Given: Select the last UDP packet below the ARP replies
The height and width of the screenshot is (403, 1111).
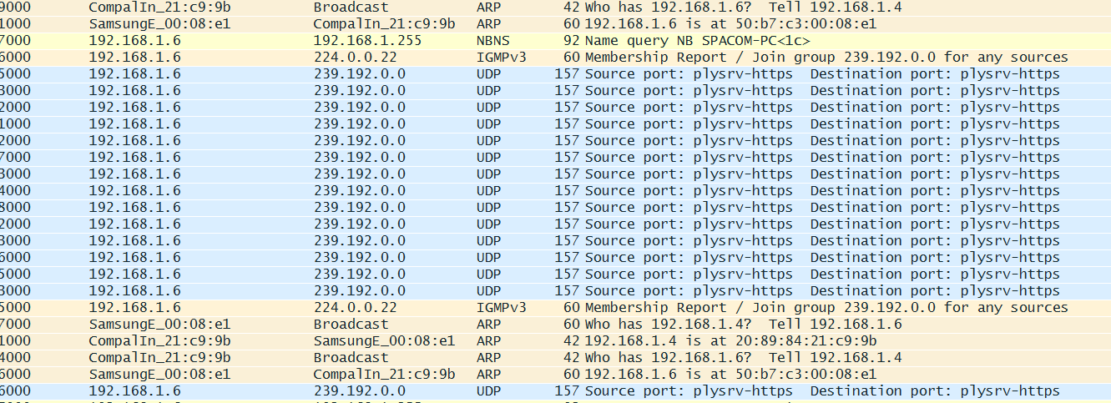Looking at the screenshot, I should tap(555, 390).
